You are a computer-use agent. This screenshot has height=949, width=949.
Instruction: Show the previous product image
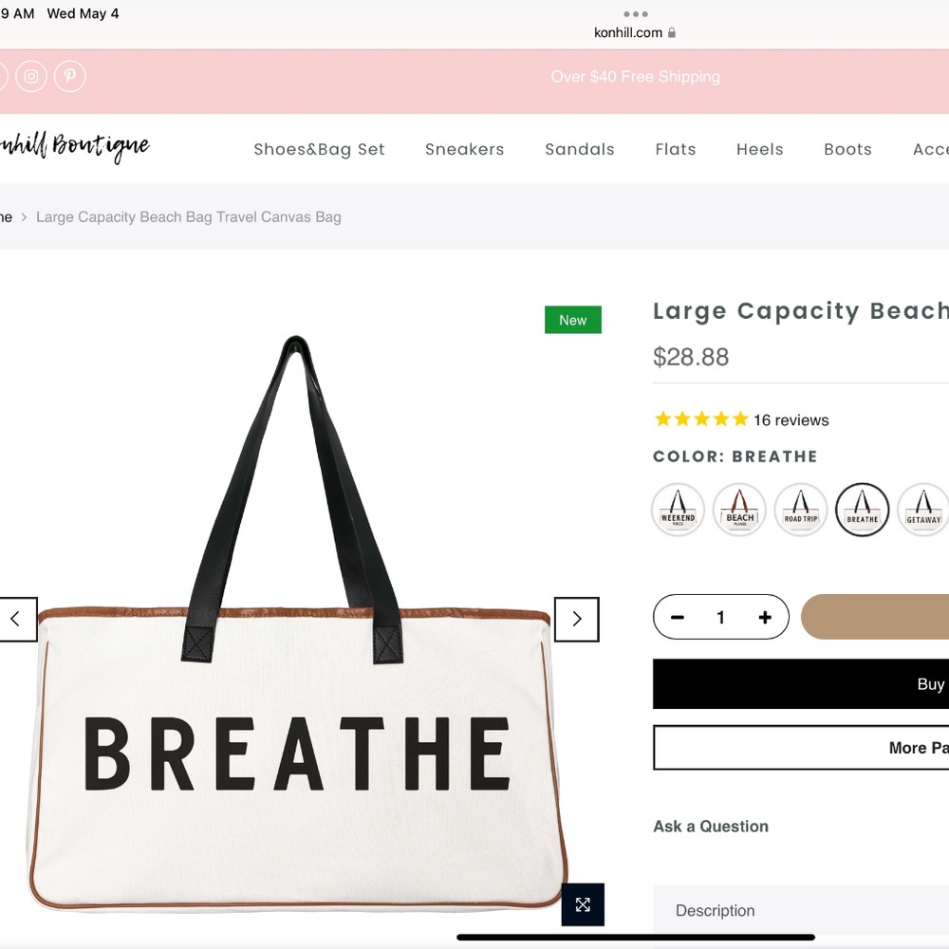(16, 619)
